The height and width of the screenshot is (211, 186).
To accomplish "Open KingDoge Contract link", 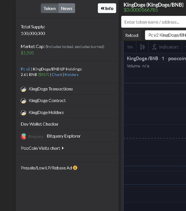I will coord(47,101).
